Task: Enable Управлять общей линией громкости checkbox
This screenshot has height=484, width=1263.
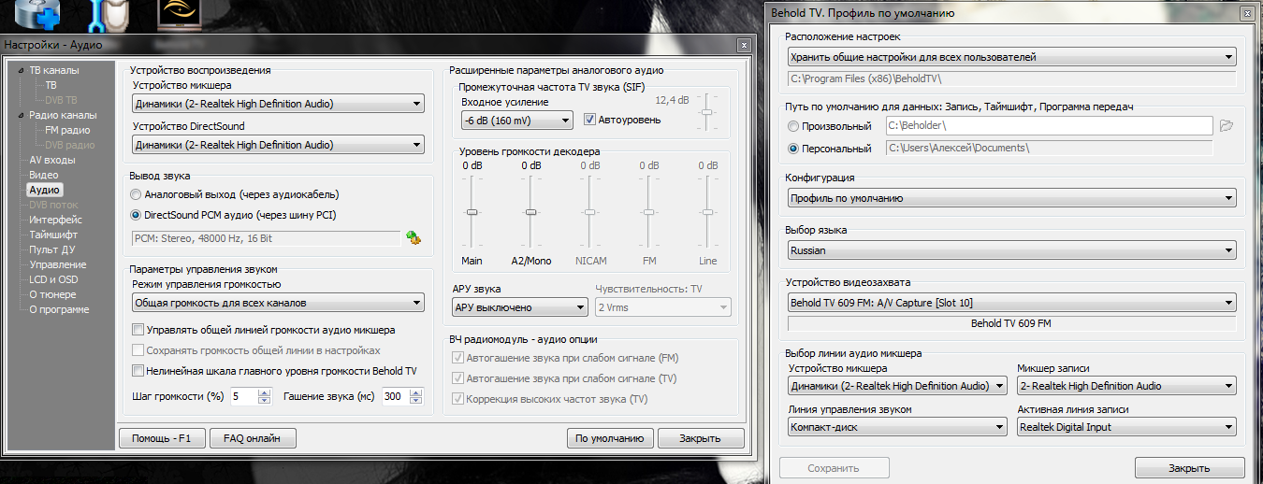Action: click(x=138, y=330)
